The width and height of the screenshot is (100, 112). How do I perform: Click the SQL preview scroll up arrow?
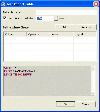[93, 68]
